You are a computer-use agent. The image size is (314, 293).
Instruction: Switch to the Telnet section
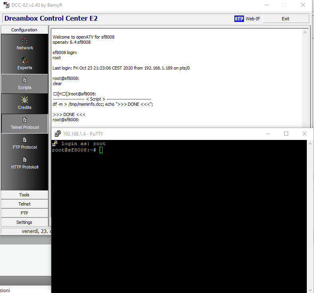24,204
